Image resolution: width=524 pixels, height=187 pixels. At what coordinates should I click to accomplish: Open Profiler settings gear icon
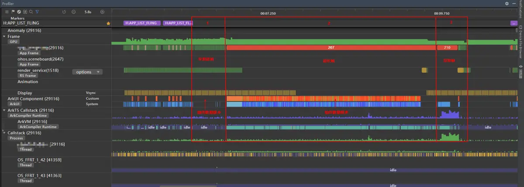click(507, 3)
